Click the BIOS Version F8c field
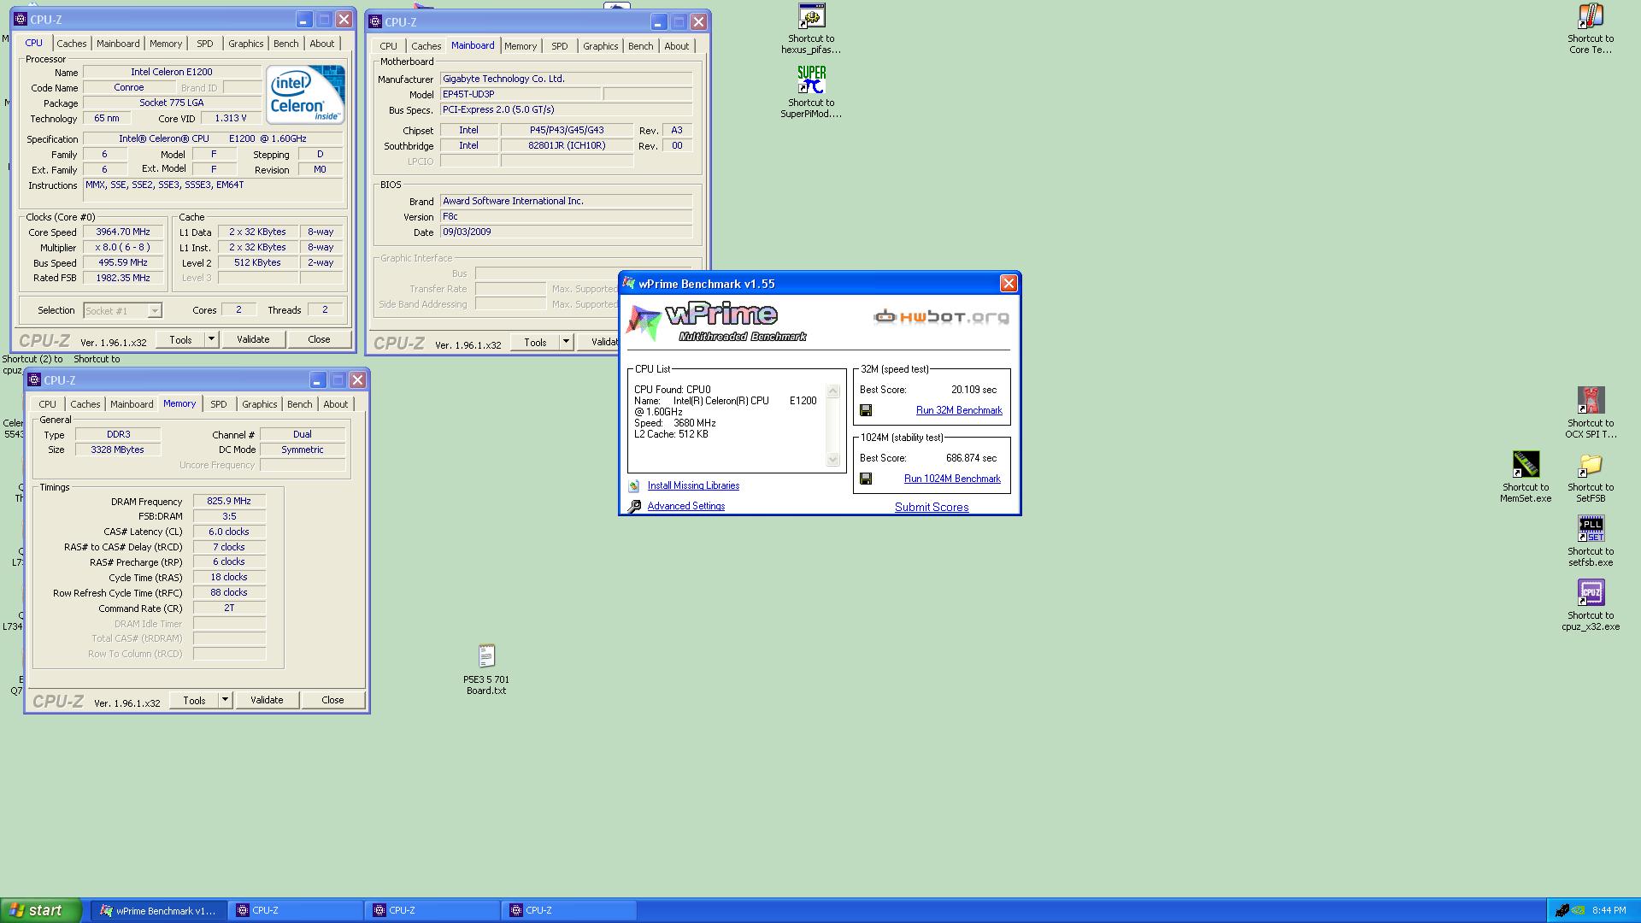Viewport: 1641px width, 923px height. point(566,217)
